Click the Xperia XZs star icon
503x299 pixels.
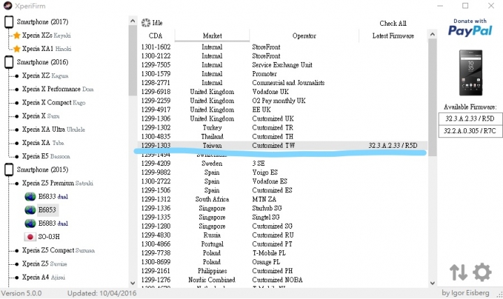[16, 35]
